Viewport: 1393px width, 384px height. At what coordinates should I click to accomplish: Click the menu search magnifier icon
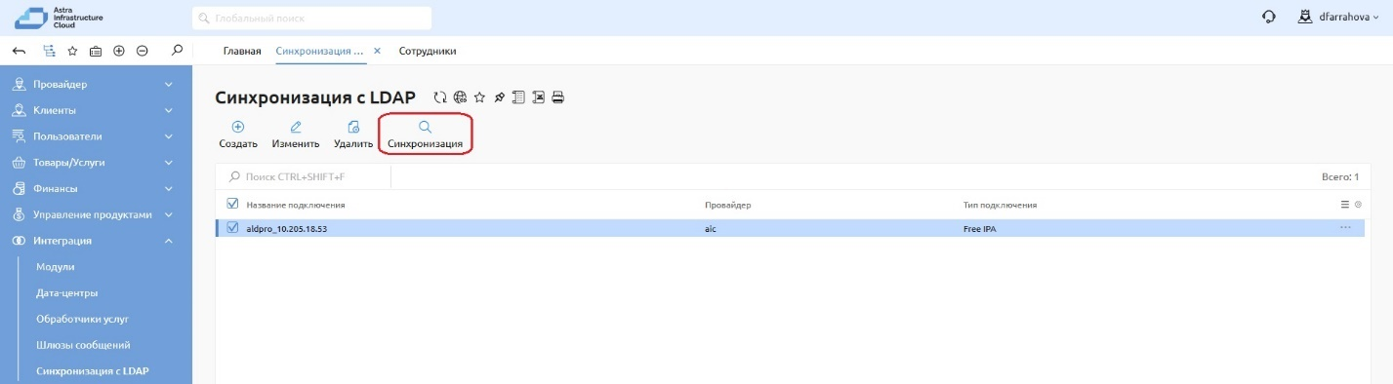point(177,50)
